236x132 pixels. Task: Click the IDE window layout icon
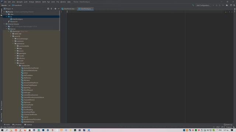tap(231, 5)
